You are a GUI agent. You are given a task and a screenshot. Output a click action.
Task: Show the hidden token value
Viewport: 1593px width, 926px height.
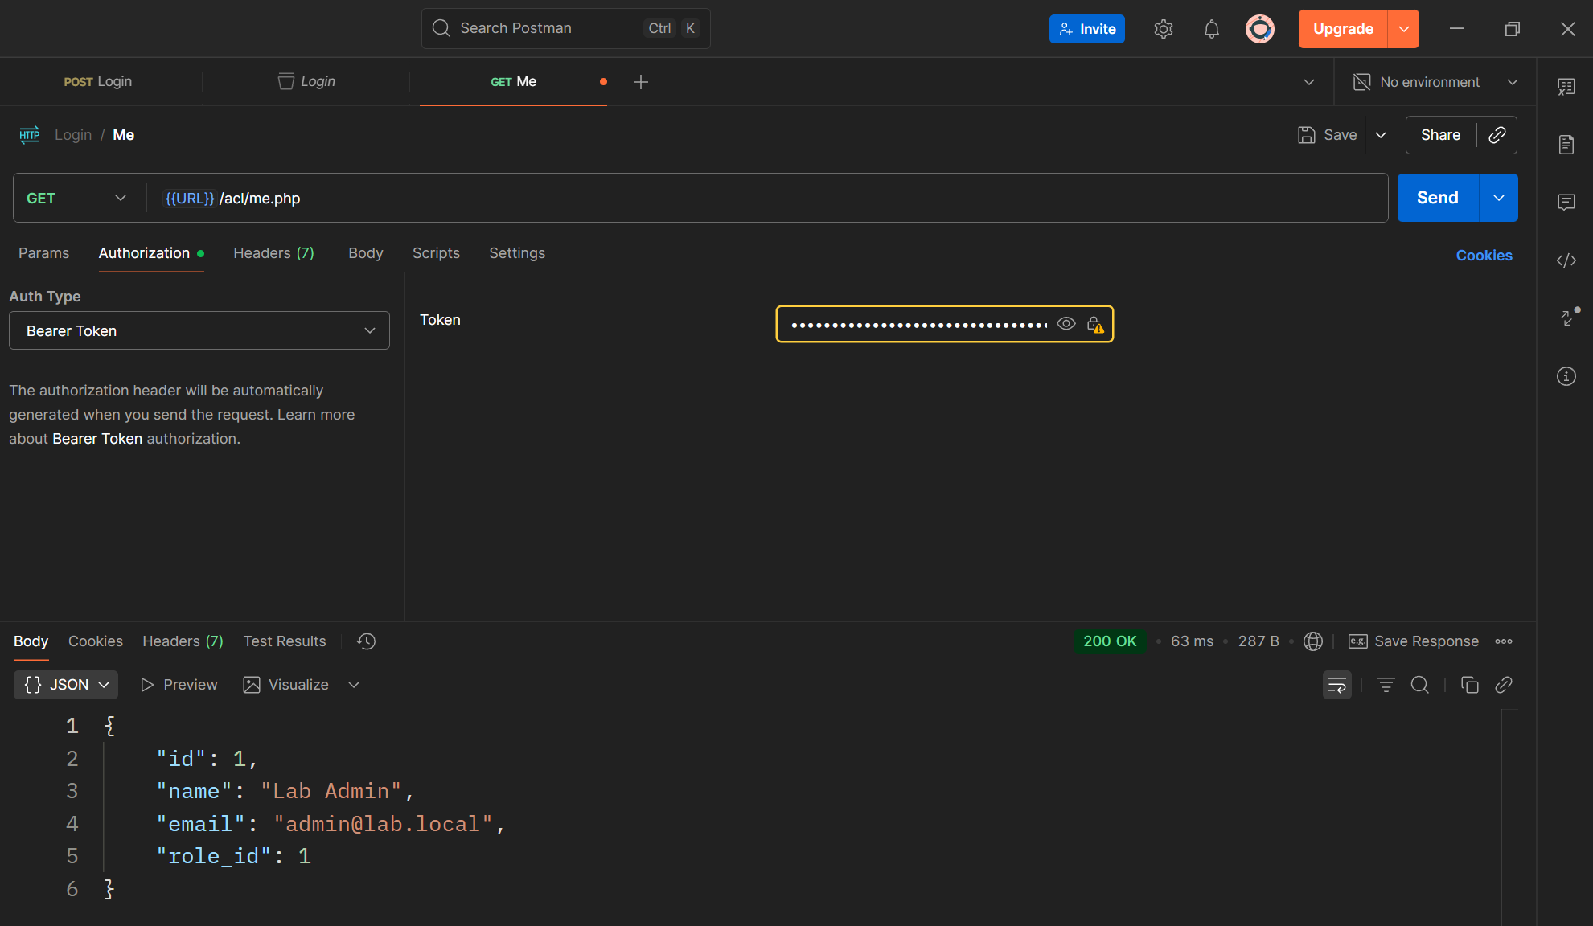tap(1065, 324)
